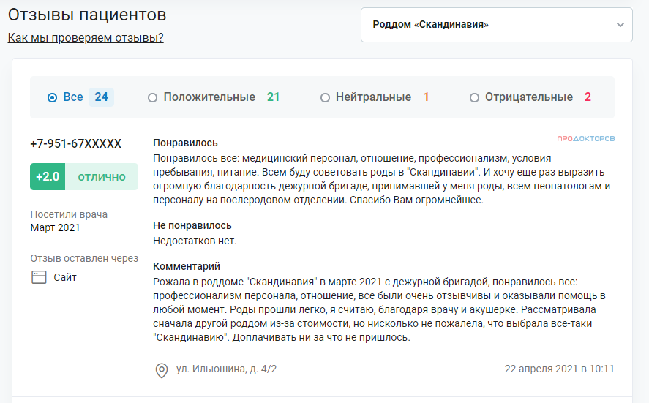This screenshot has width=649, height=403.
Task: Click the count badge 24 next to Все
Action: point(102,97)
